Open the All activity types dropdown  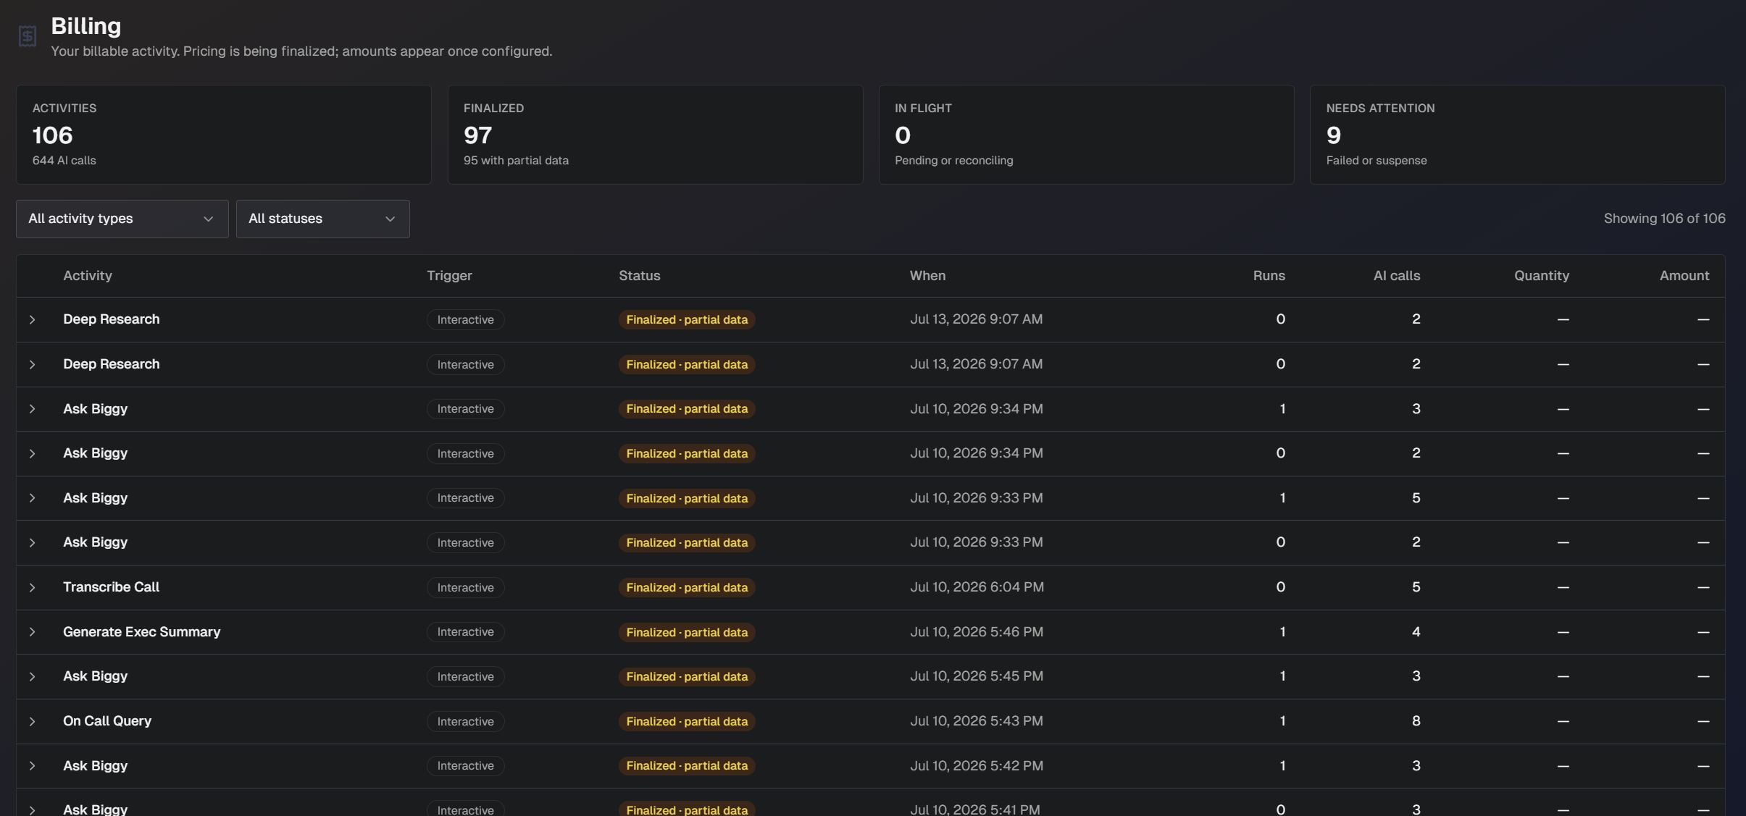pyautogui.click(x=122, y=219)
